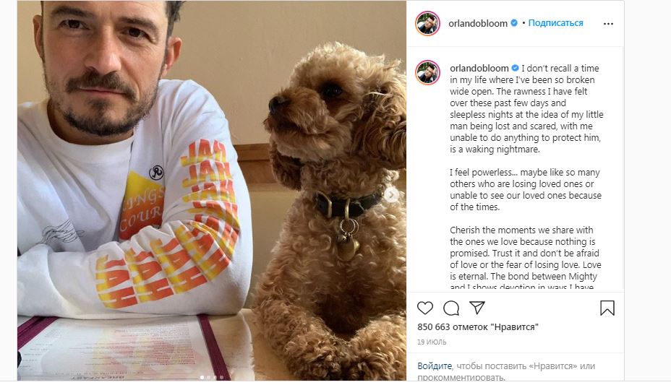Click the verified badge in the caption
The width and height of the screenshot is (671, 385).
[x=516, y=68]
